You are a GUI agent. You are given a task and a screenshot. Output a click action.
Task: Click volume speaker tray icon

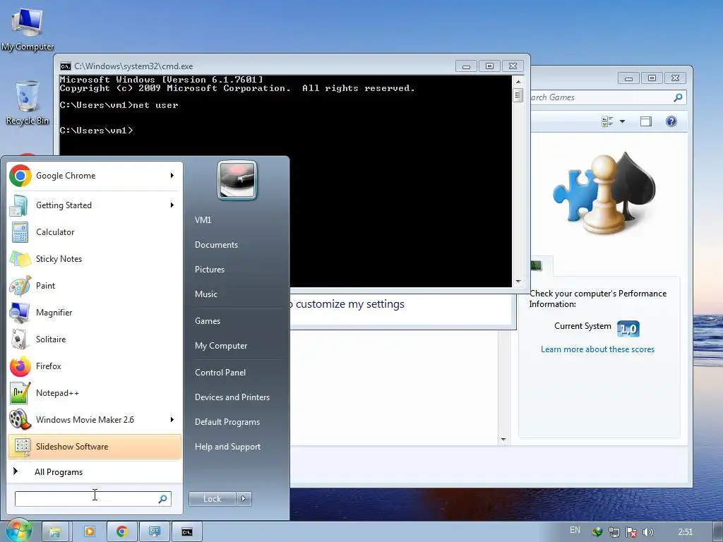pyautogui.click(x=648, y=532)
